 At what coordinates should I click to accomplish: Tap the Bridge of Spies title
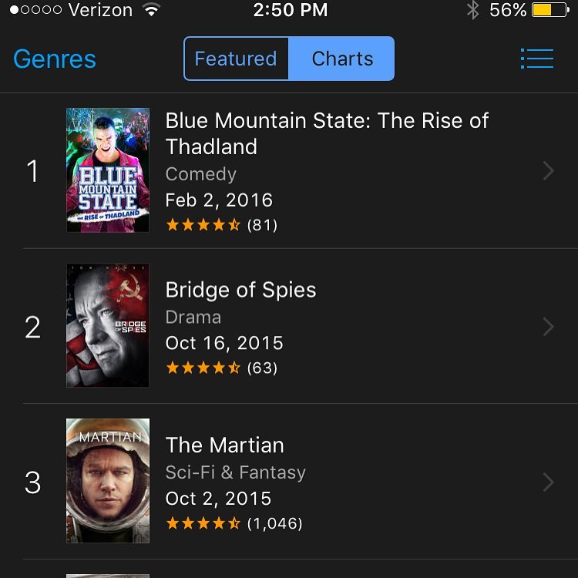241,291
